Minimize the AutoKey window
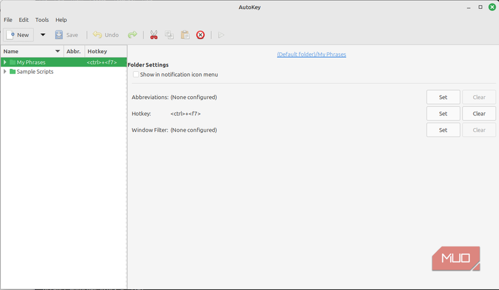The height and width of the screenshot is (290, 499). tap(468, 7)
